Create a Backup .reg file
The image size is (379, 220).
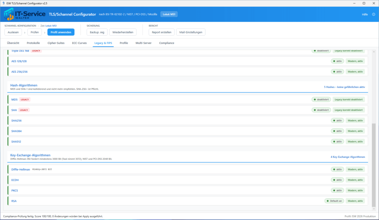pyautogui.click(x=97, y=32)
